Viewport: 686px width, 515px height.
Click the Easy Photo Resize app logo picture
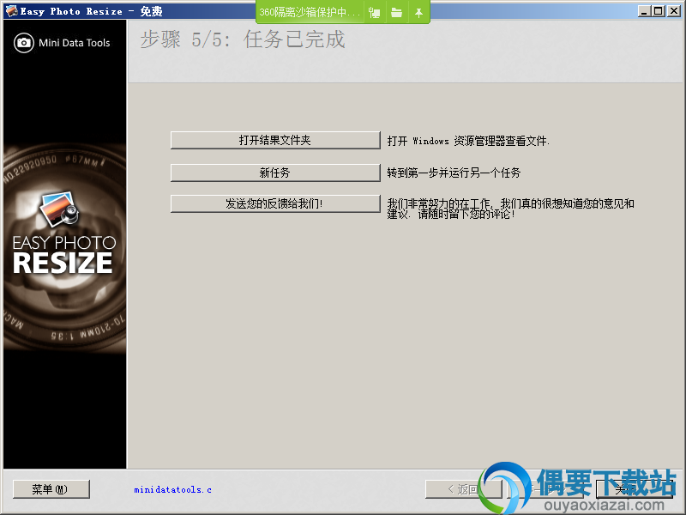click(x=59, y=209)
